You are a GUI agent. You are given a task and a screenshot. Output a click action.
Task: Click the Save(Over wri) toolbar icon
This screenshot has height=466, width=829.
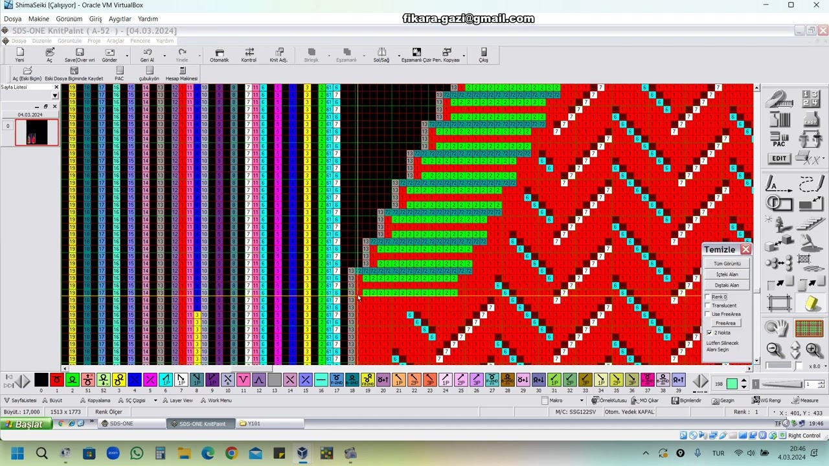80,55
